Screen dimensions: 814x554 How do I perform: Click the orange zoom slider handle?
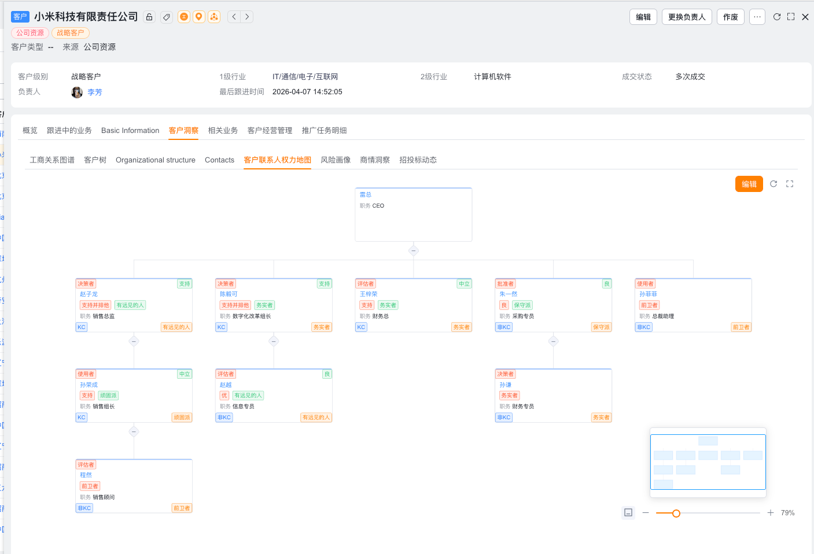point(676,514)
